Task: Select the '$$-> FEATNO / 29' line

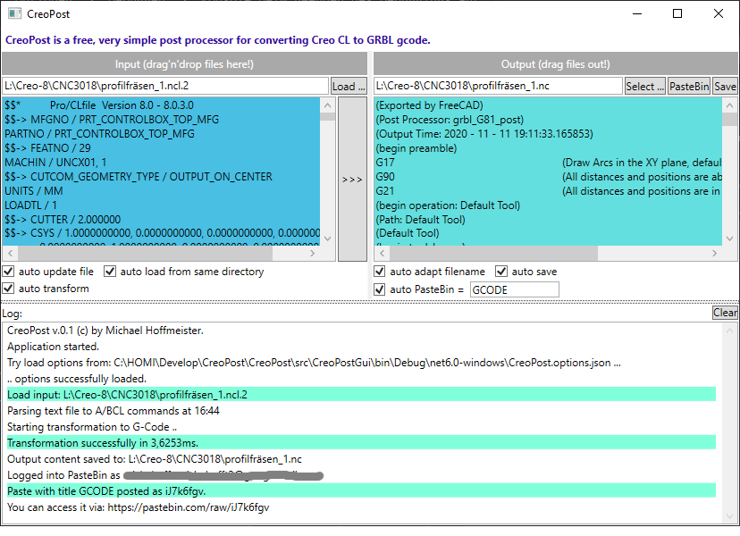Action: pyautogui.click(x=47, y=148)
